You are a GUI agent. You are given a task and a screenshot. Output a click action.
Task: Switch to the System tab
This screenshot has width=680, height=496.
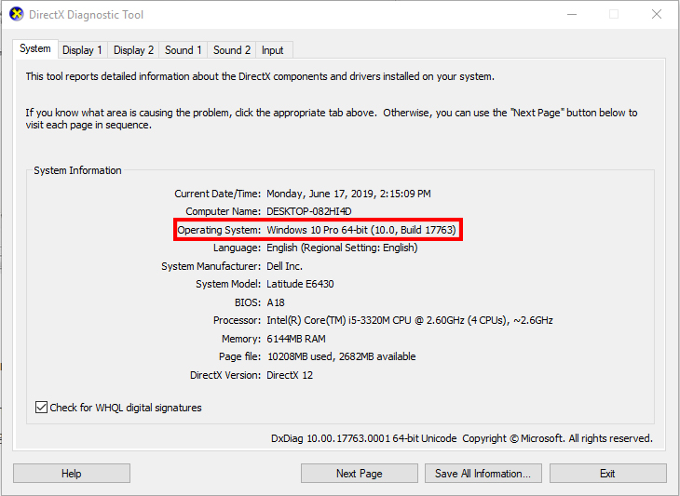pos(35,48)
